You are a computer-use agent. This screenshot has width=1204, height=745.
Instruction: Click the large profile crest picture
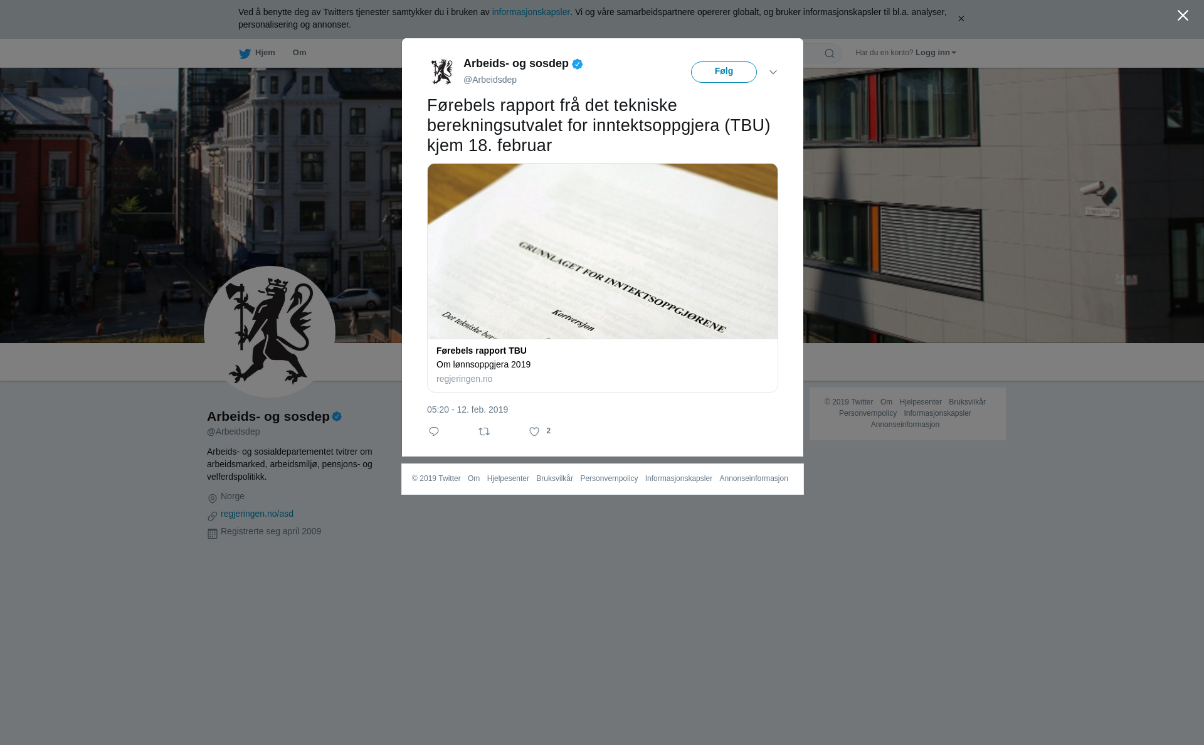pyautogui.click(x=270, y=332)
